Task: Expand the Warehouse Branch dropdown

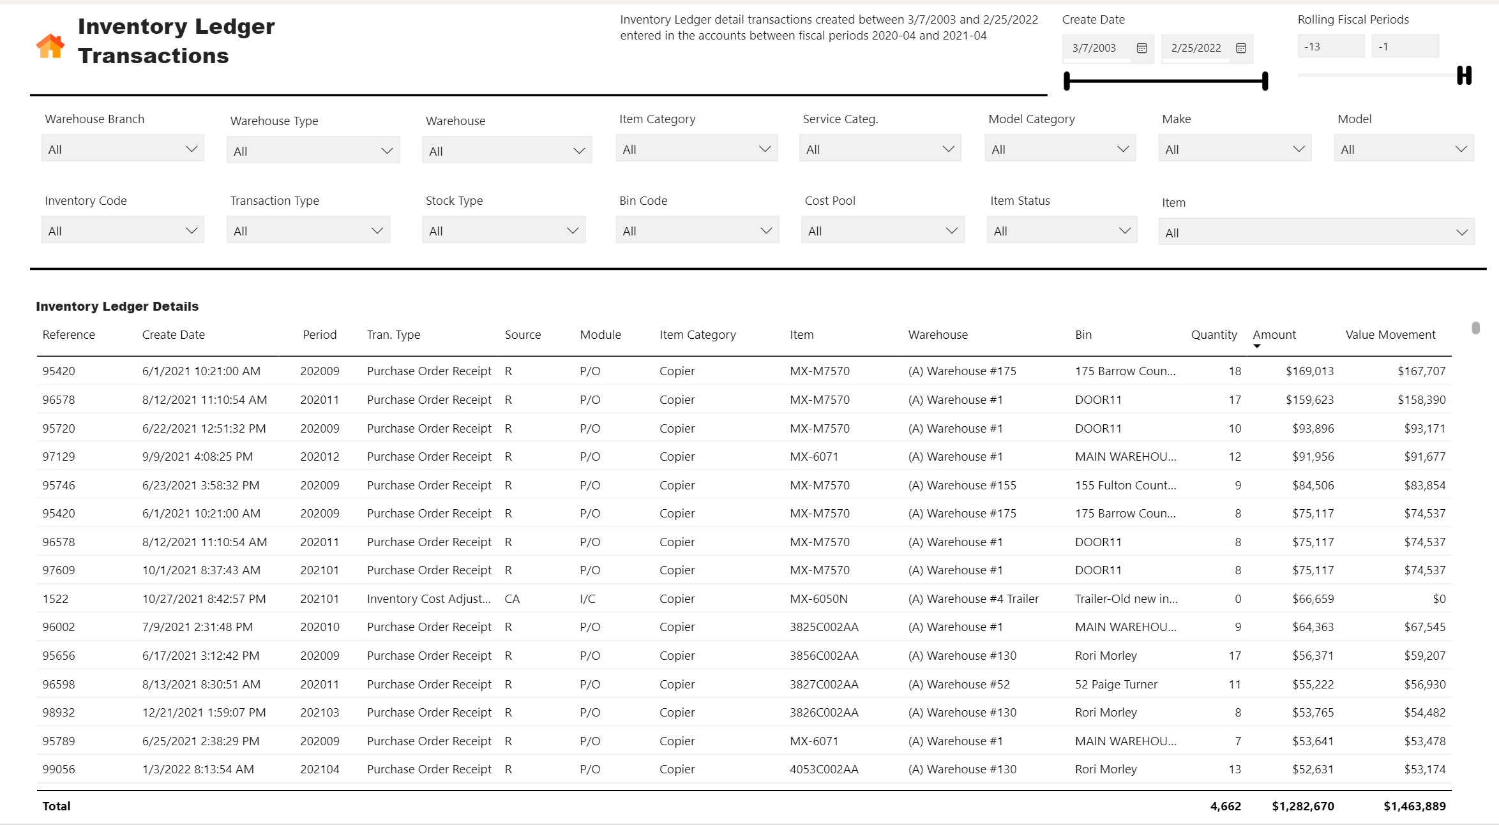Action: (123, 149)
